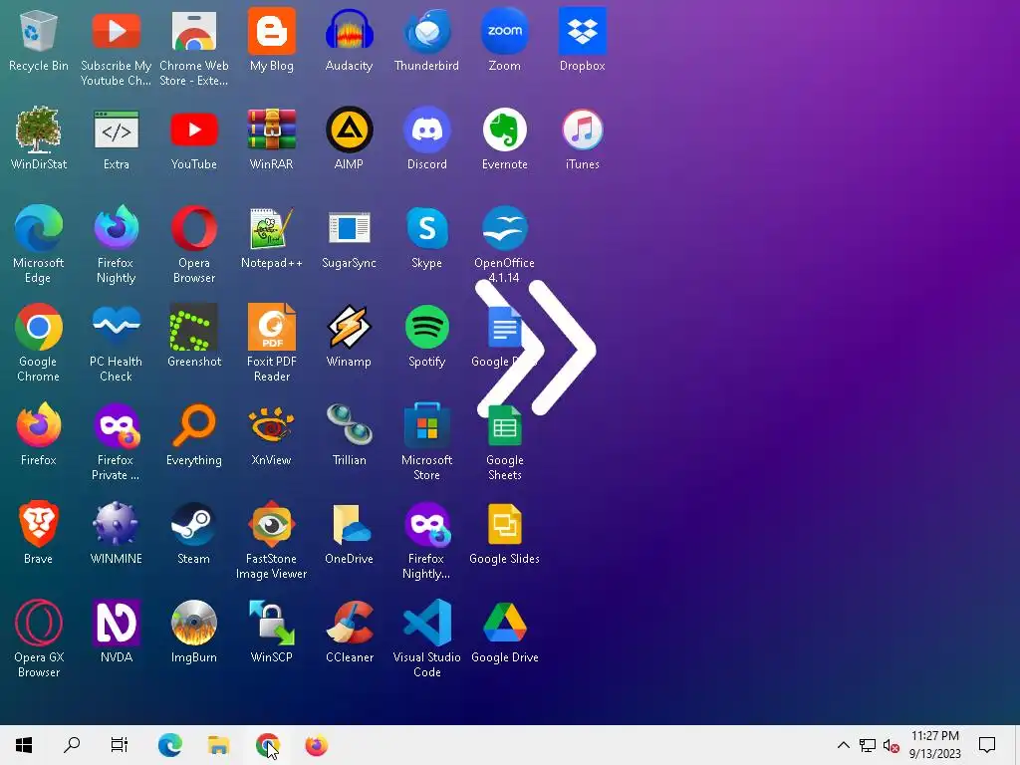Screen dimensions: 1020x765
Task: Open the clock showing 11:27 PM
Action: [934, 745]
